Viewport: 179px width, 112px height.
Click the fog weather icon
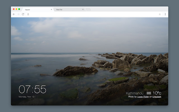149,93
